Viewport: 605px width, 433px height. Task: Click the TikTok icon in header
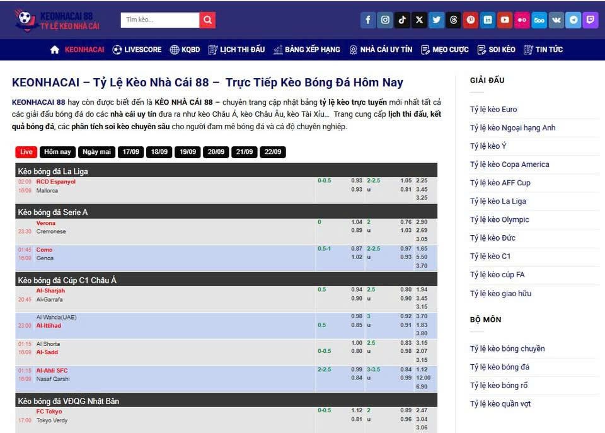click(402, 20)
